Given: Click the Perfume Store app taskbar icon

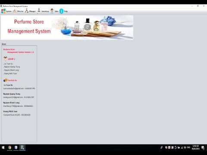Looking at the screenshot, I should click(x=22, y=148).
